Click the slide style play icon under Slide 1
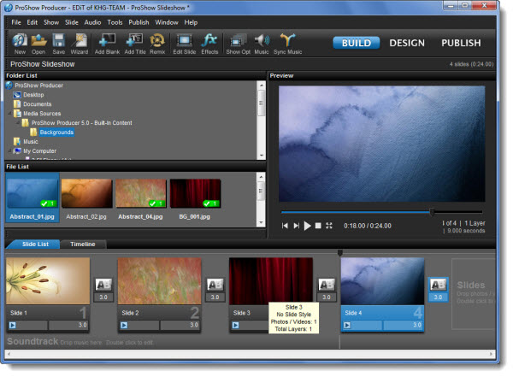The height and width of the screenshot is (377, 513). pos(13,325)
